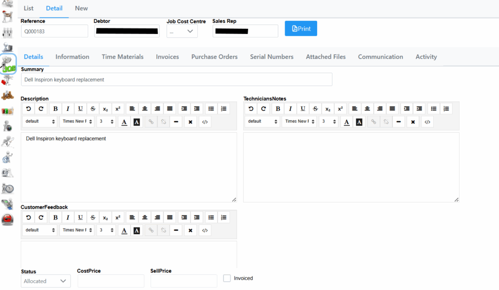Center align text in the CustomerFeedback editor
Viewport: 499px width, 290px height.
click(x=145, y=217)
